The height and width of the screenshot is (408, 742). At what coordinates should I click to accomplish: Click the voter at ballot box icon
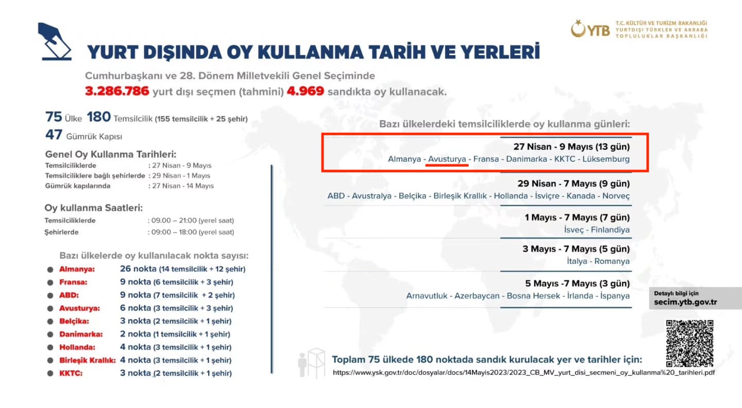311,363
